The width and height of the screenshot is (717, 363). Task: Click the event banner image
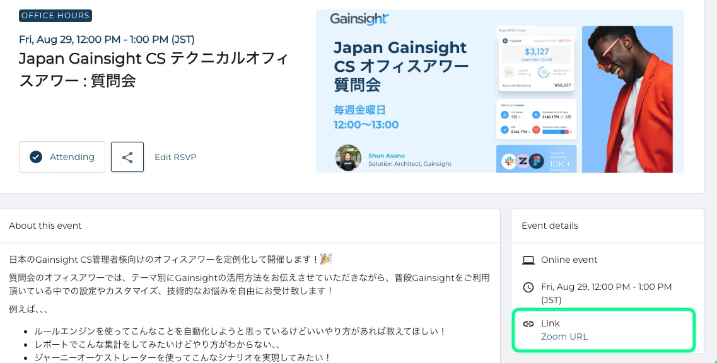coord(499,91)
